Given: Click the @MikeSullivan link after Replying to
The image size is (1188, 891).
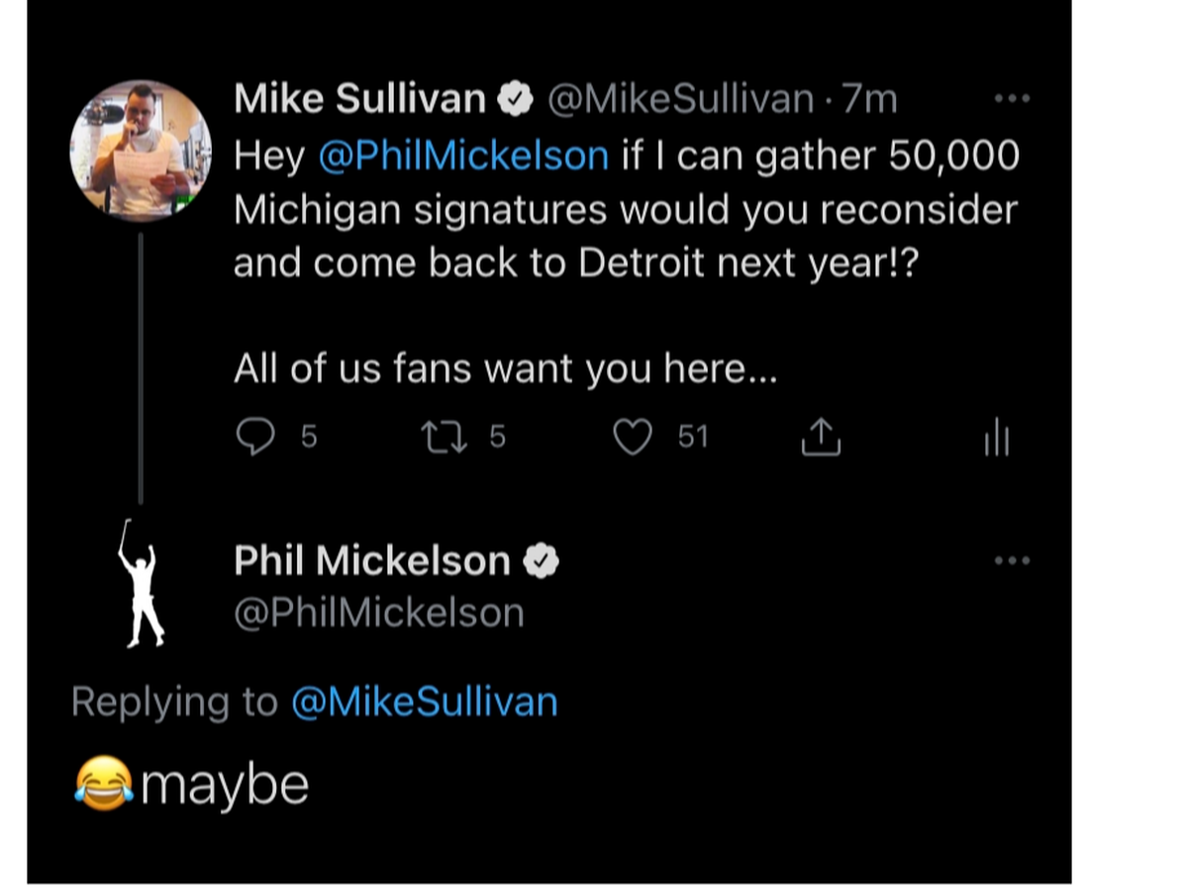Looking at the screenshot, I should click(425, 702).
